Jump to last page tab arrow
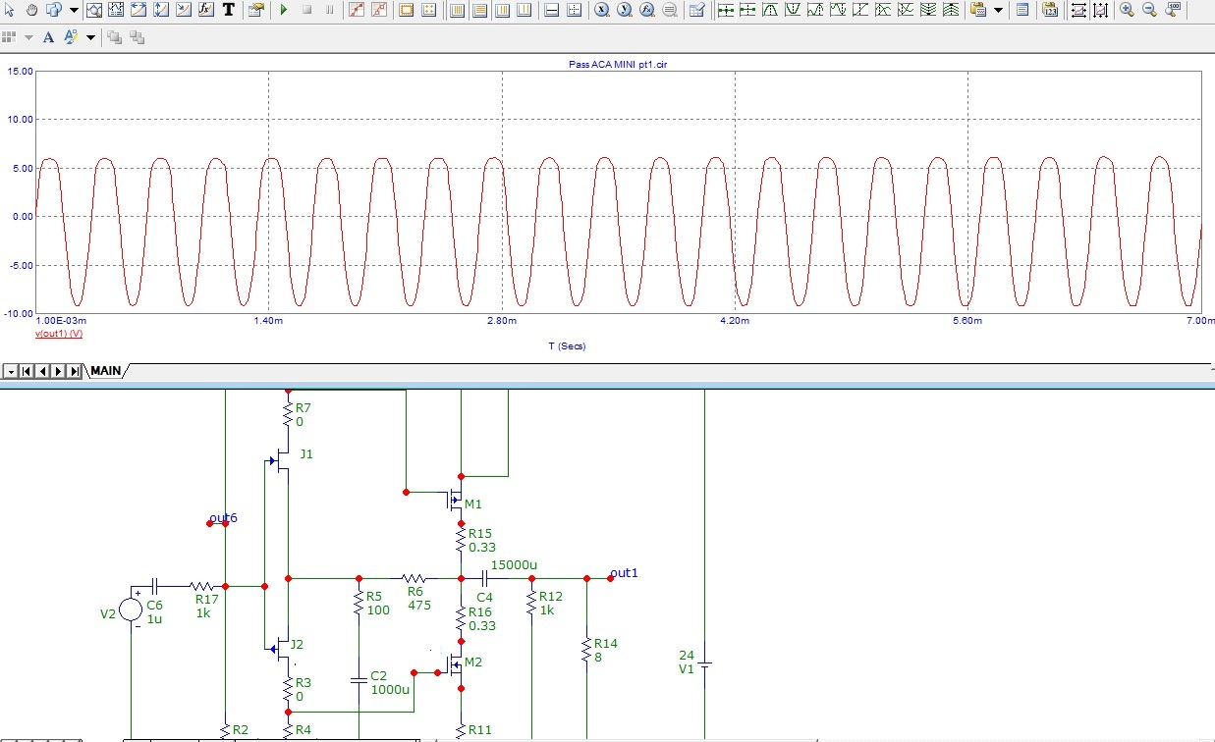The image size is (1215, 742). pyautogui.click(x=74, y=371)
